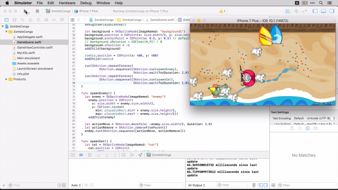Collapse the ZombieConga project root

[x=3, y=26]
